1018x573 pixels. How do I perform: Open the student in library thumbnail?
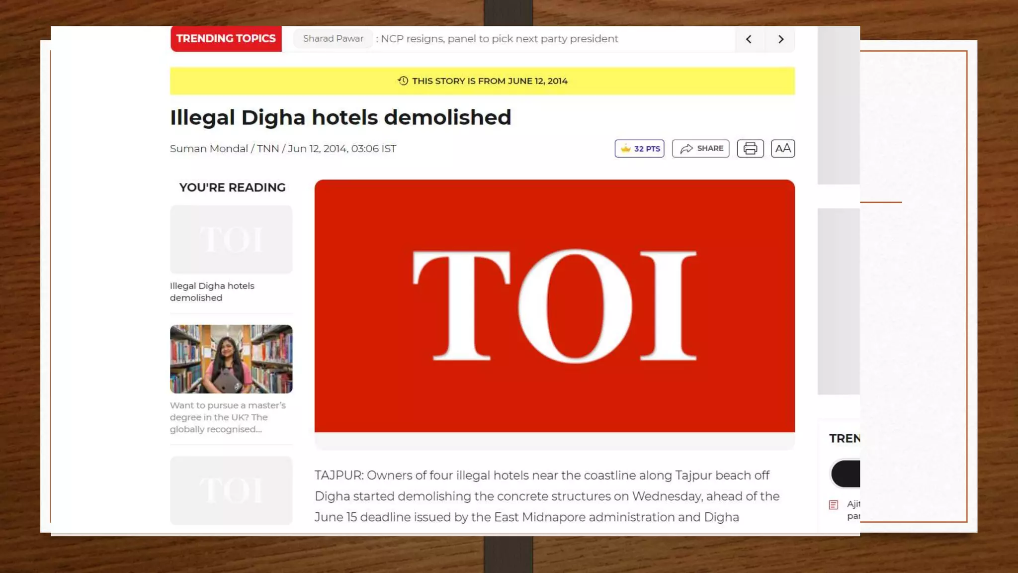(x=231, y=359)
